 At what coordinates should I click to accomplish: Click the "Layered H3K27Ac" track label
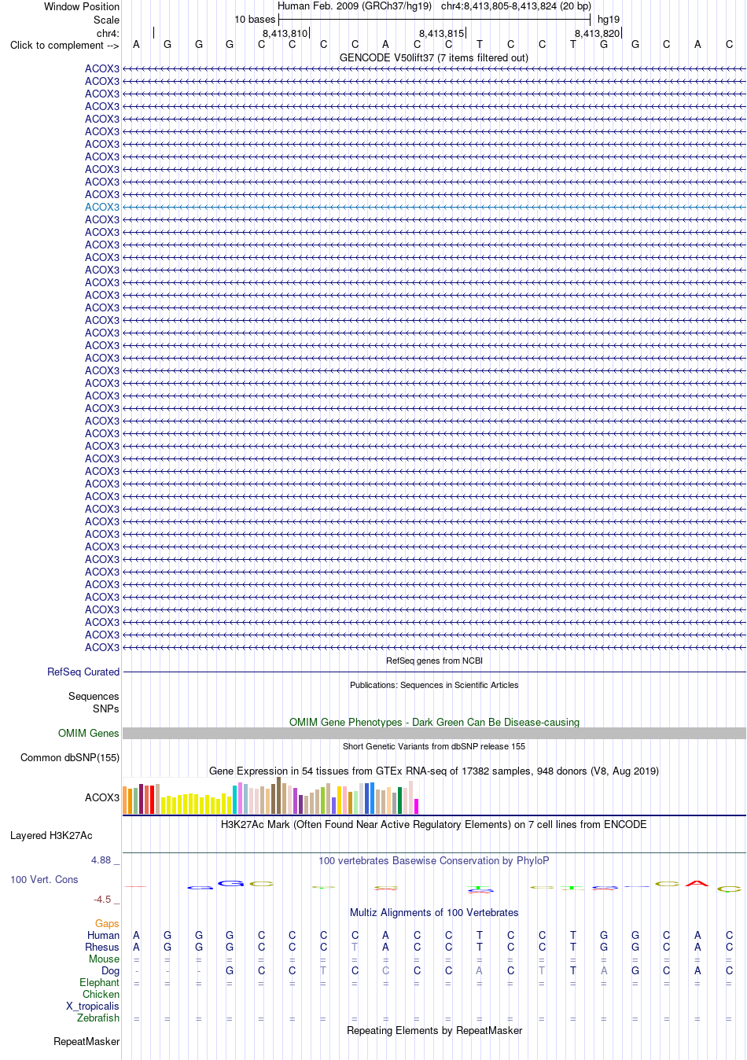[51, 835]
